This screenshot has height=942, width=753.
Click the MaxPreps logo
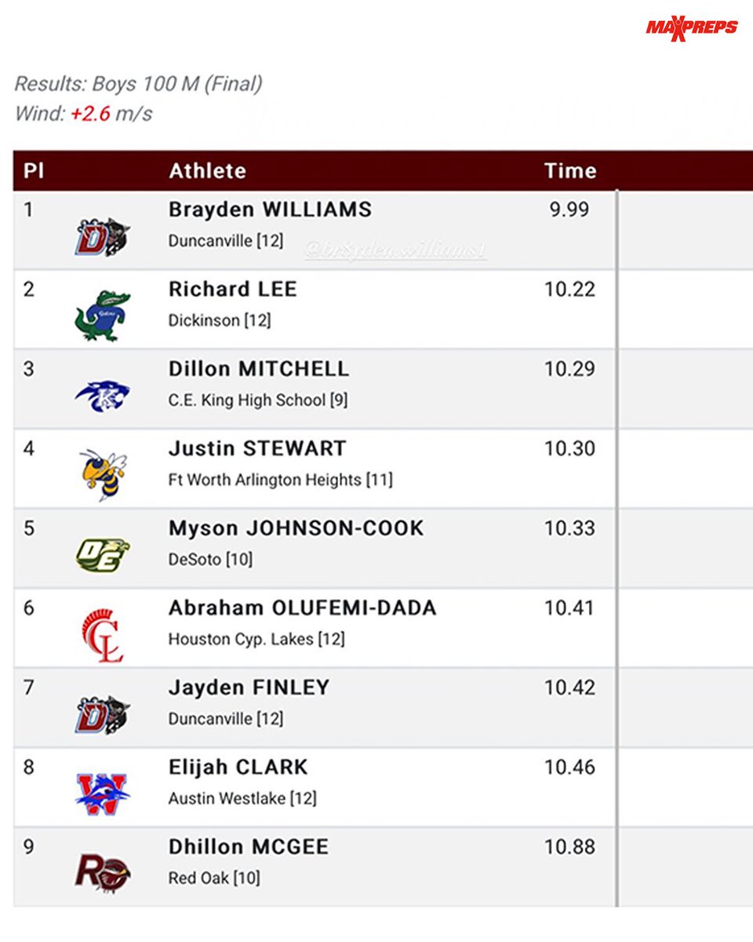[692, 27]
